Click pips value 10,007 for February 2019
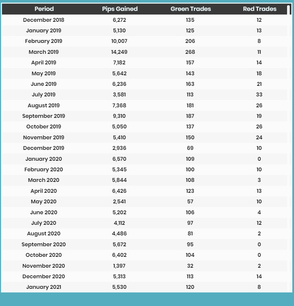The height and width of the screenshot is (306, 294). coord(119,41)
